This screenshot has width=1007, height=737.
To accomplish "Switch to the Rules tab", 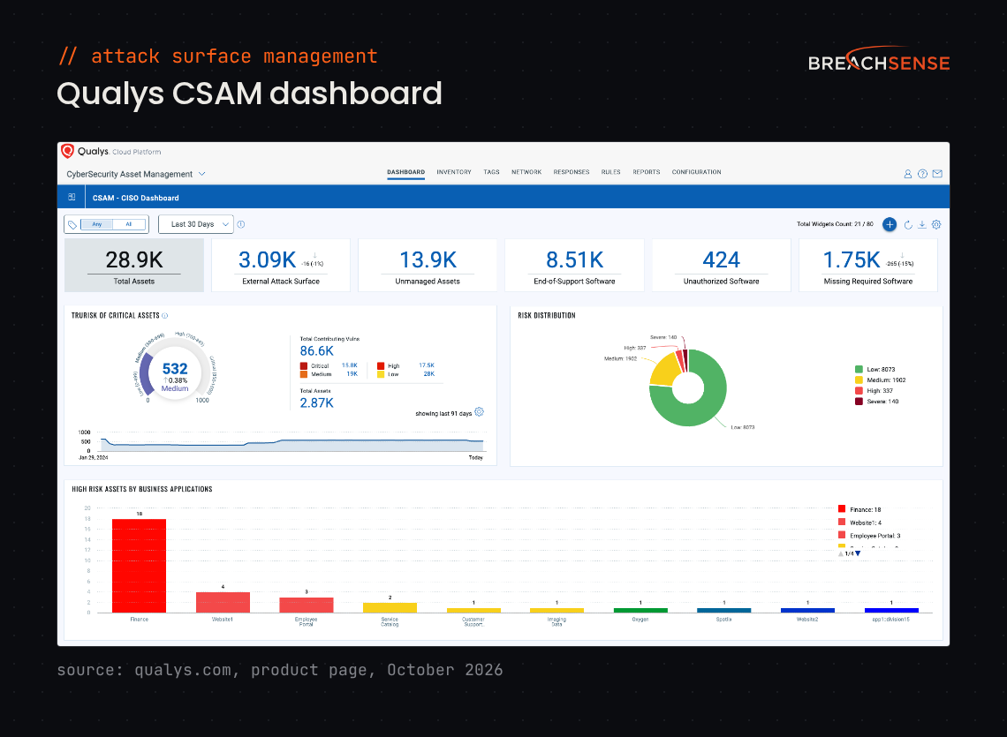I will click(610, 172).
